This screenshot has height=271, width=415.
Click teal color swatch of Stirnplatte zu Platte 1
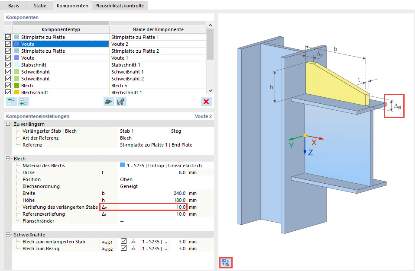(x=16, y=37)
